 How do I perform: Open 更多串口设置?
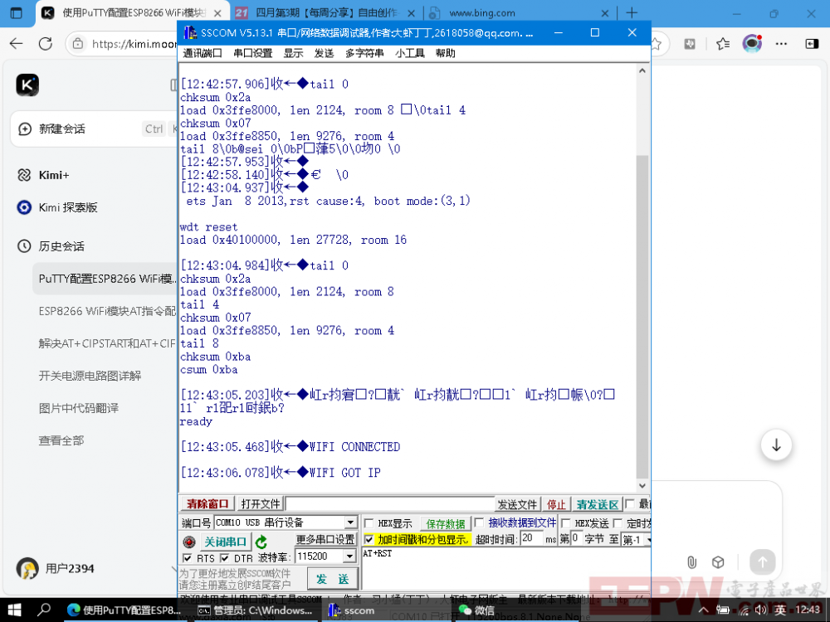coord(325,539)
